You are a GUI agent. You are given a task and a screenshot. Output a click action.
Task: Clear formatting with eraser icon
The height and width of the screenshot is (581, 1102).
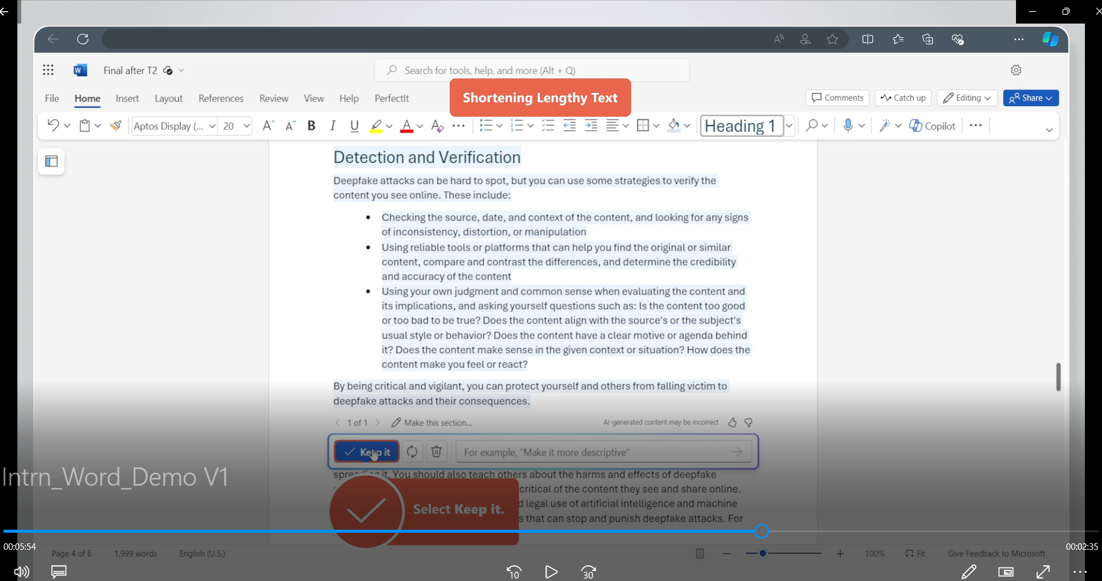437,125
